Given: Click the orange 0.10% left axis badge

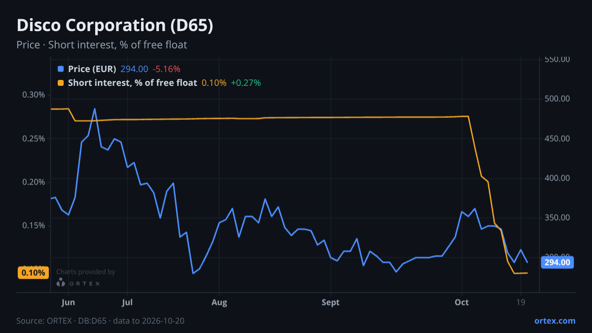Looking at the screenshot, I should tap(33, 272).
